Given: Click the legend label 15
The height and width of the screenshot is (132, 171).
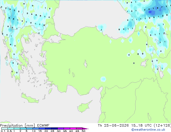Looking at the screenshot, I should click(x=40, y=131).
